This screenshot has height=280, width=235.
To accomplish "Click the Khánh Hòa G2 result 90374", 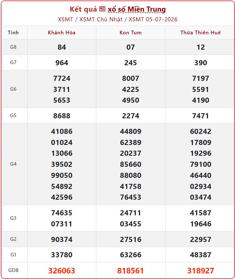I will 62,239.
